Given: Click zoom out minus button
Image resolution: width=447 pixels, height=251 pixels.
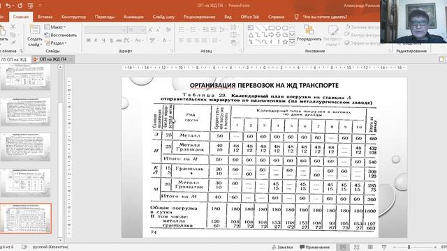Looking at the screenshot, I should (x=395, y=247).
